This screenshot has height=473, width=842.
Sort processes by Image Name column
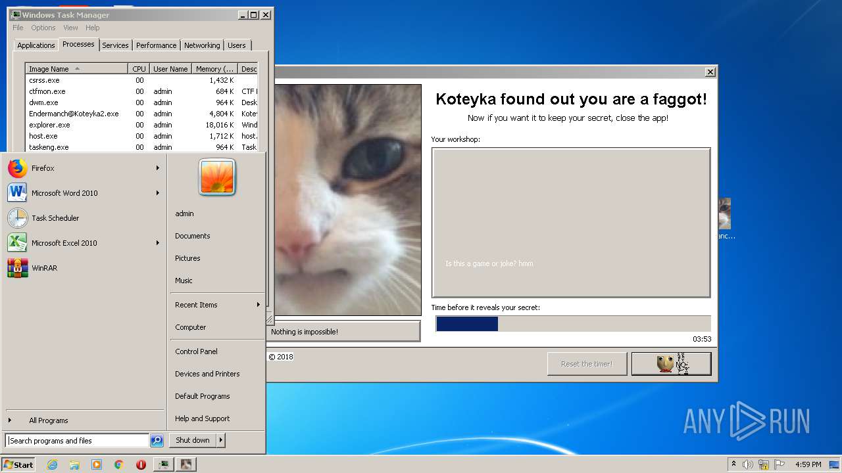point(76,69)
